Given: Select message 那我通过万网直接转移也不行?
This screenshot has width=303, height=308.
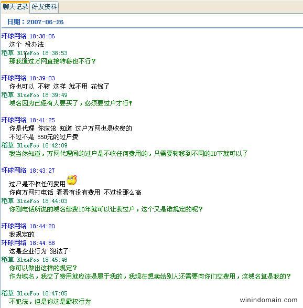Looking at the screenshot, I should (x=52, y=61).
